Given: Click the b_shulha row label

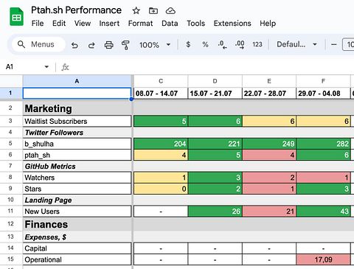Looking at the screenshot, I should coord(77,144).
